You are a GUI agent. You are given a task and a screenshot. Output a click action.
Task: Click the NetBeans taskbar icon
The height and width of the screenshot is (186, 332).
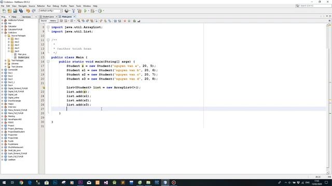coord(165,182)
